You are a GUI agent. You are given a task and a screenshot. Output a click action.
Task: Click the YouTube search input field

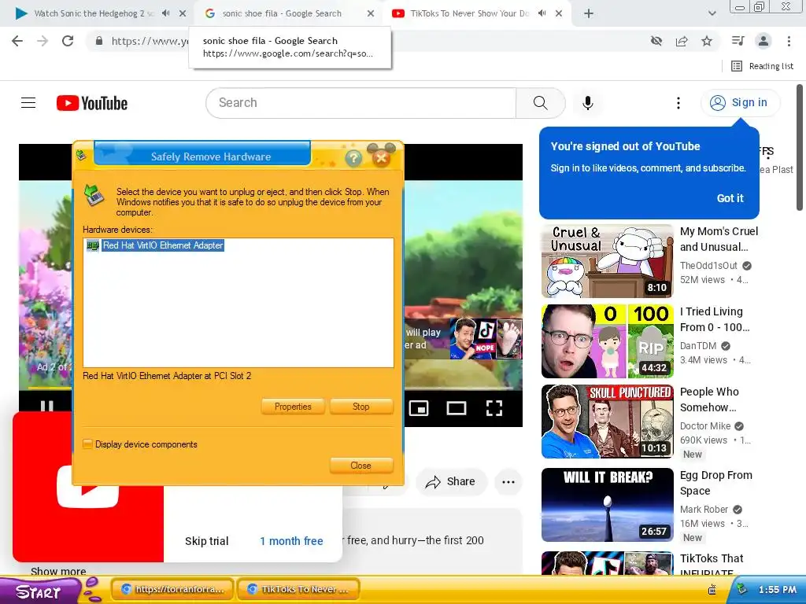coord(360,103)
